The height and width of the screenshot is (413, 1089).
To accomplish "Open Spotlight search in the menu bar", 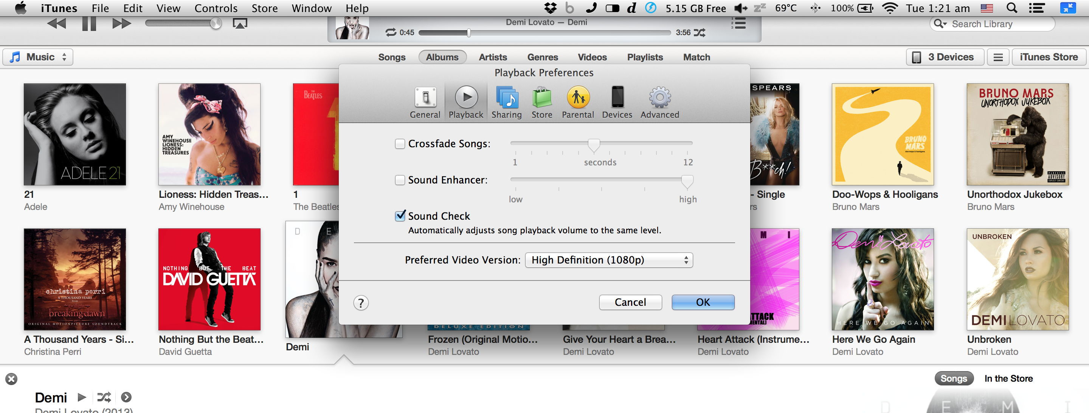I will pos(1011,8).
